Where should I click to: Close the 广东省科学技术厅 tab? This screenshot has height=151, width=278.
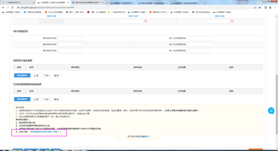34,2
